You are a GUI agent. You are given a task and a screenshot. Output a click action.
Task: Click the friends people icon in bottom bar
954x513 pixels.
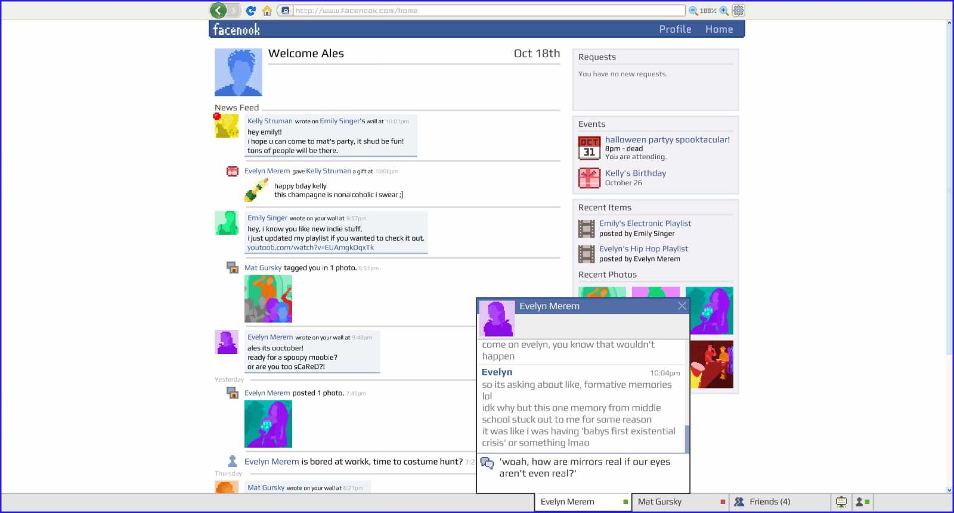click(739, 502)
